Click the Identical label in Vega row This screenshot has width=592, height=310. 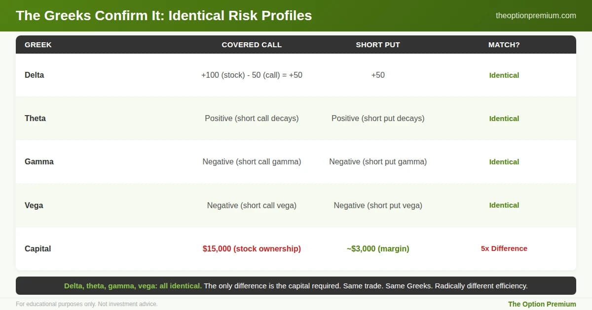(504, 205)
